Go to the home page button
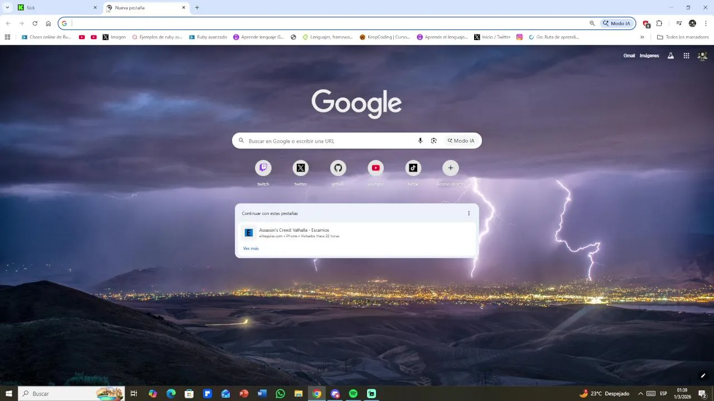 (x=49, y=23)
